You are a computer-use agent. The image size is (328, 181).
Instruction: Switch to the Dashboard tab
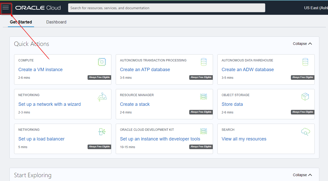point(56,22)
